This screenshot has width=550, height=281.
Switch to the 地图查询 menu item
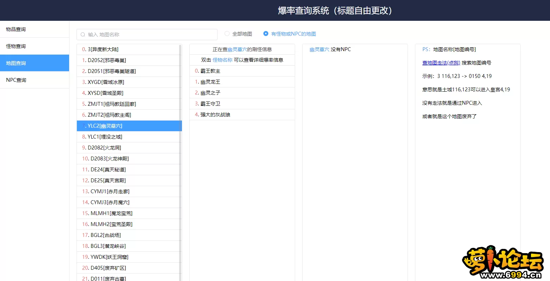pyautogui.click(x=35, y=63)
